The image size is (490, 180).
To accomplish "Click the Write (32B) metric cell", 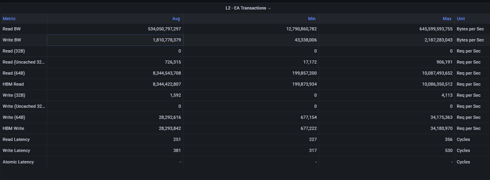I will pos(24,95).
